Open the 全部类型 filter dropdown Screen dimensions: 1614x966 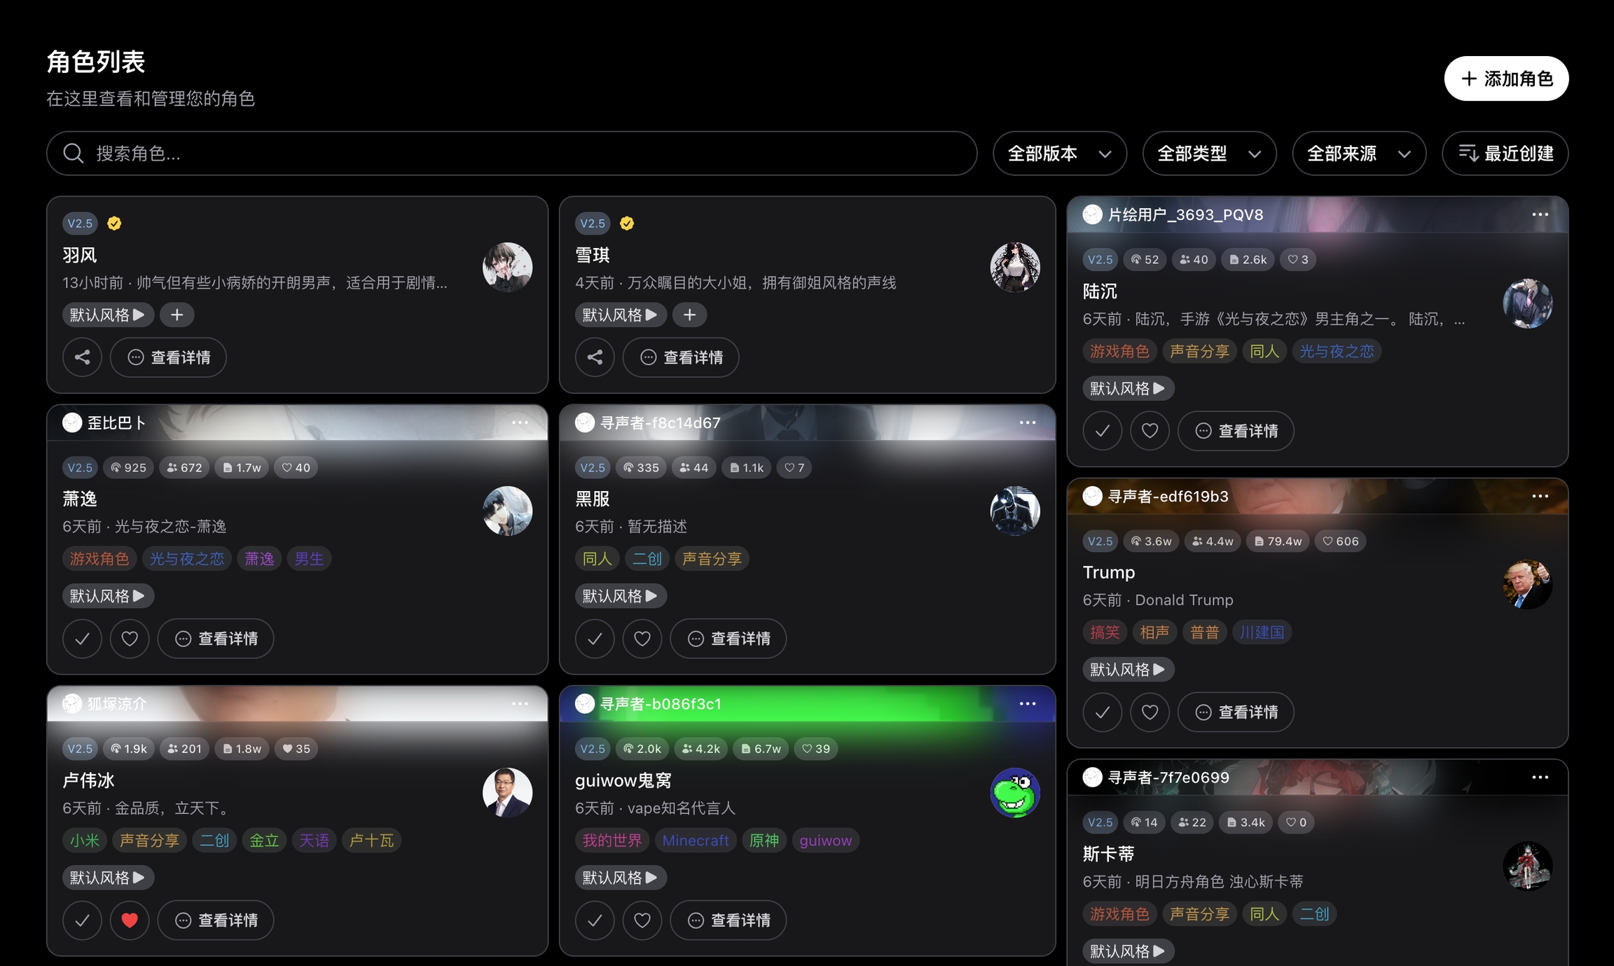(x=1208, y=153)
